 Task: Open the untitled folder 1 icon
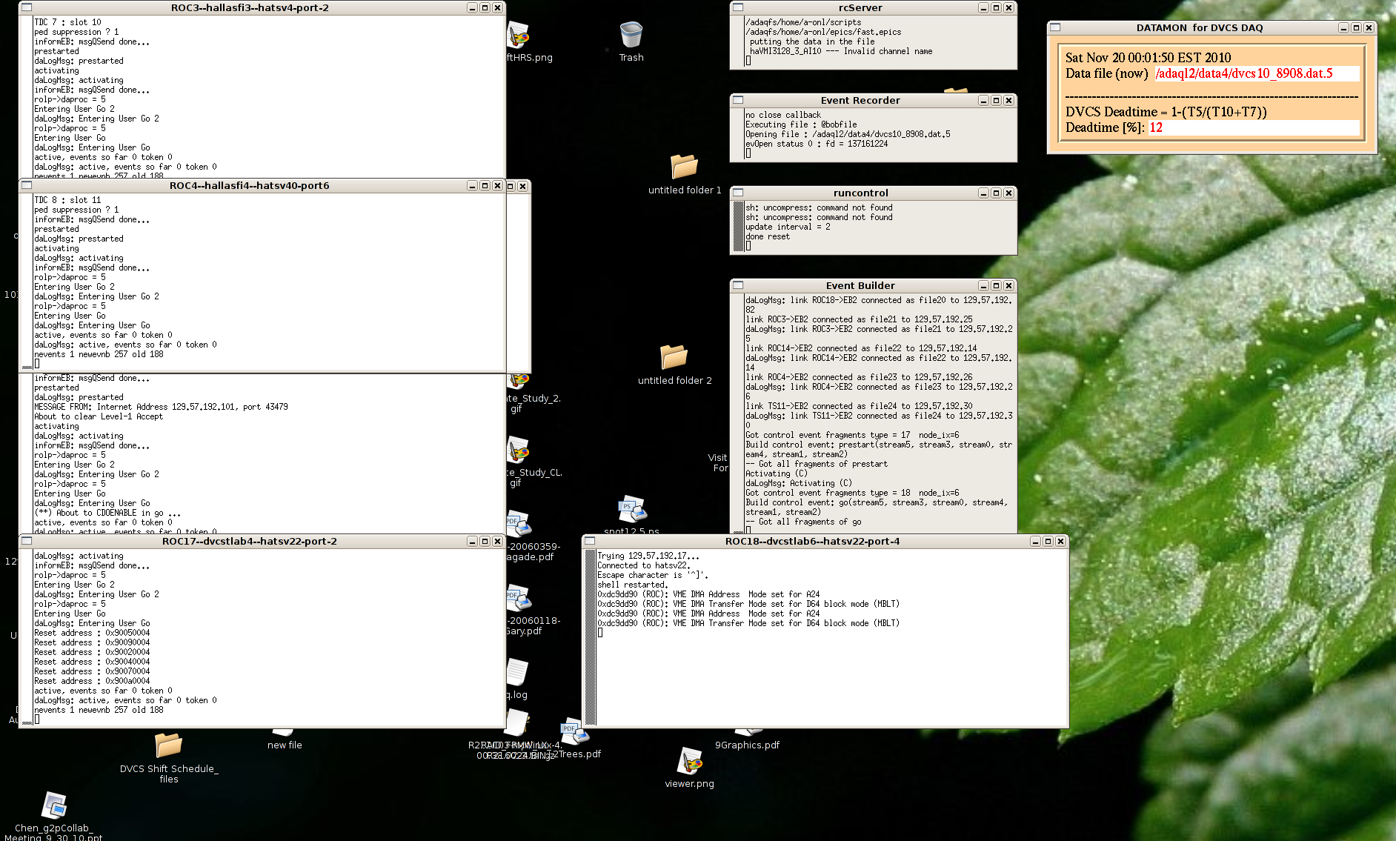[684, 167]
